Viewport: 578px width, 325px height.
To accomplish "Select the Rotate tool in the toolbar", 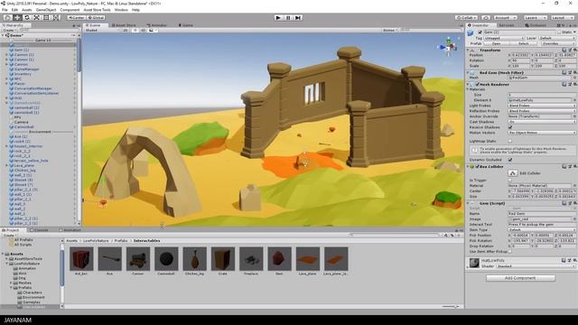I will [x=27, y=18].
